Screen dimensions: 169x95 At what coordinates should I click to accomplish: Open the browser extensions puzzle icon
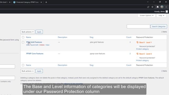point(158,7)
